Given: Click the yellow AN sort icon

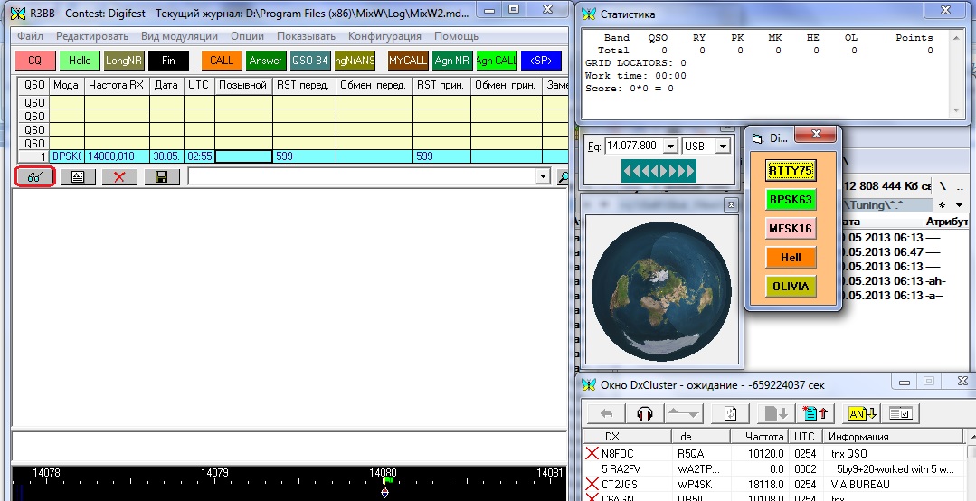Looking at the screenshot, I should pyautogui.click(x=860, y=413).
